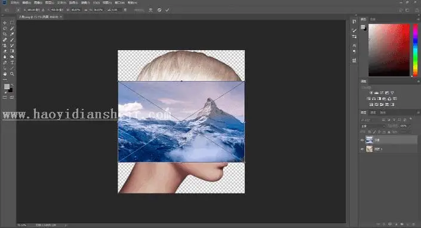Switch to the Paths tab

383,113
